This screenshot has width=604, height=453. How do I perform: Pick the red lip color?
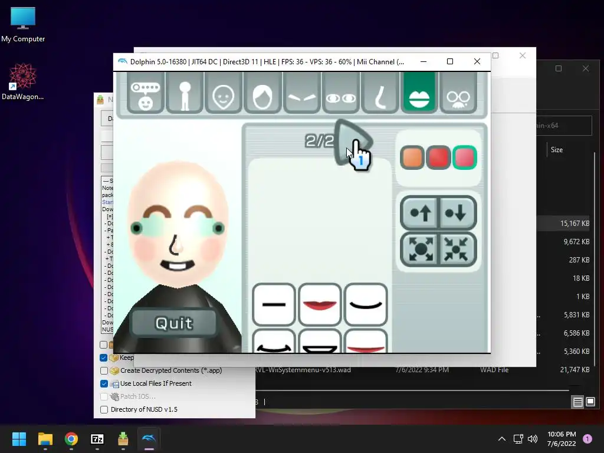click(438, 157)
